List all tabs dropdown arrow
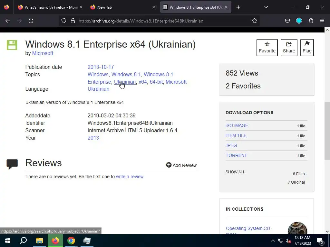330x247 pixels. (x=266, y=7)
